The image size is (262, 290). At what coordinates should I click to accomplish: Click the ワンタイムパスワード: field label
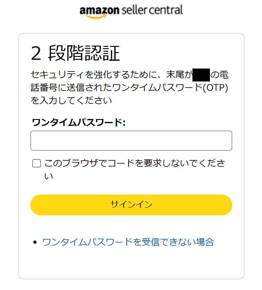[79, 122]
